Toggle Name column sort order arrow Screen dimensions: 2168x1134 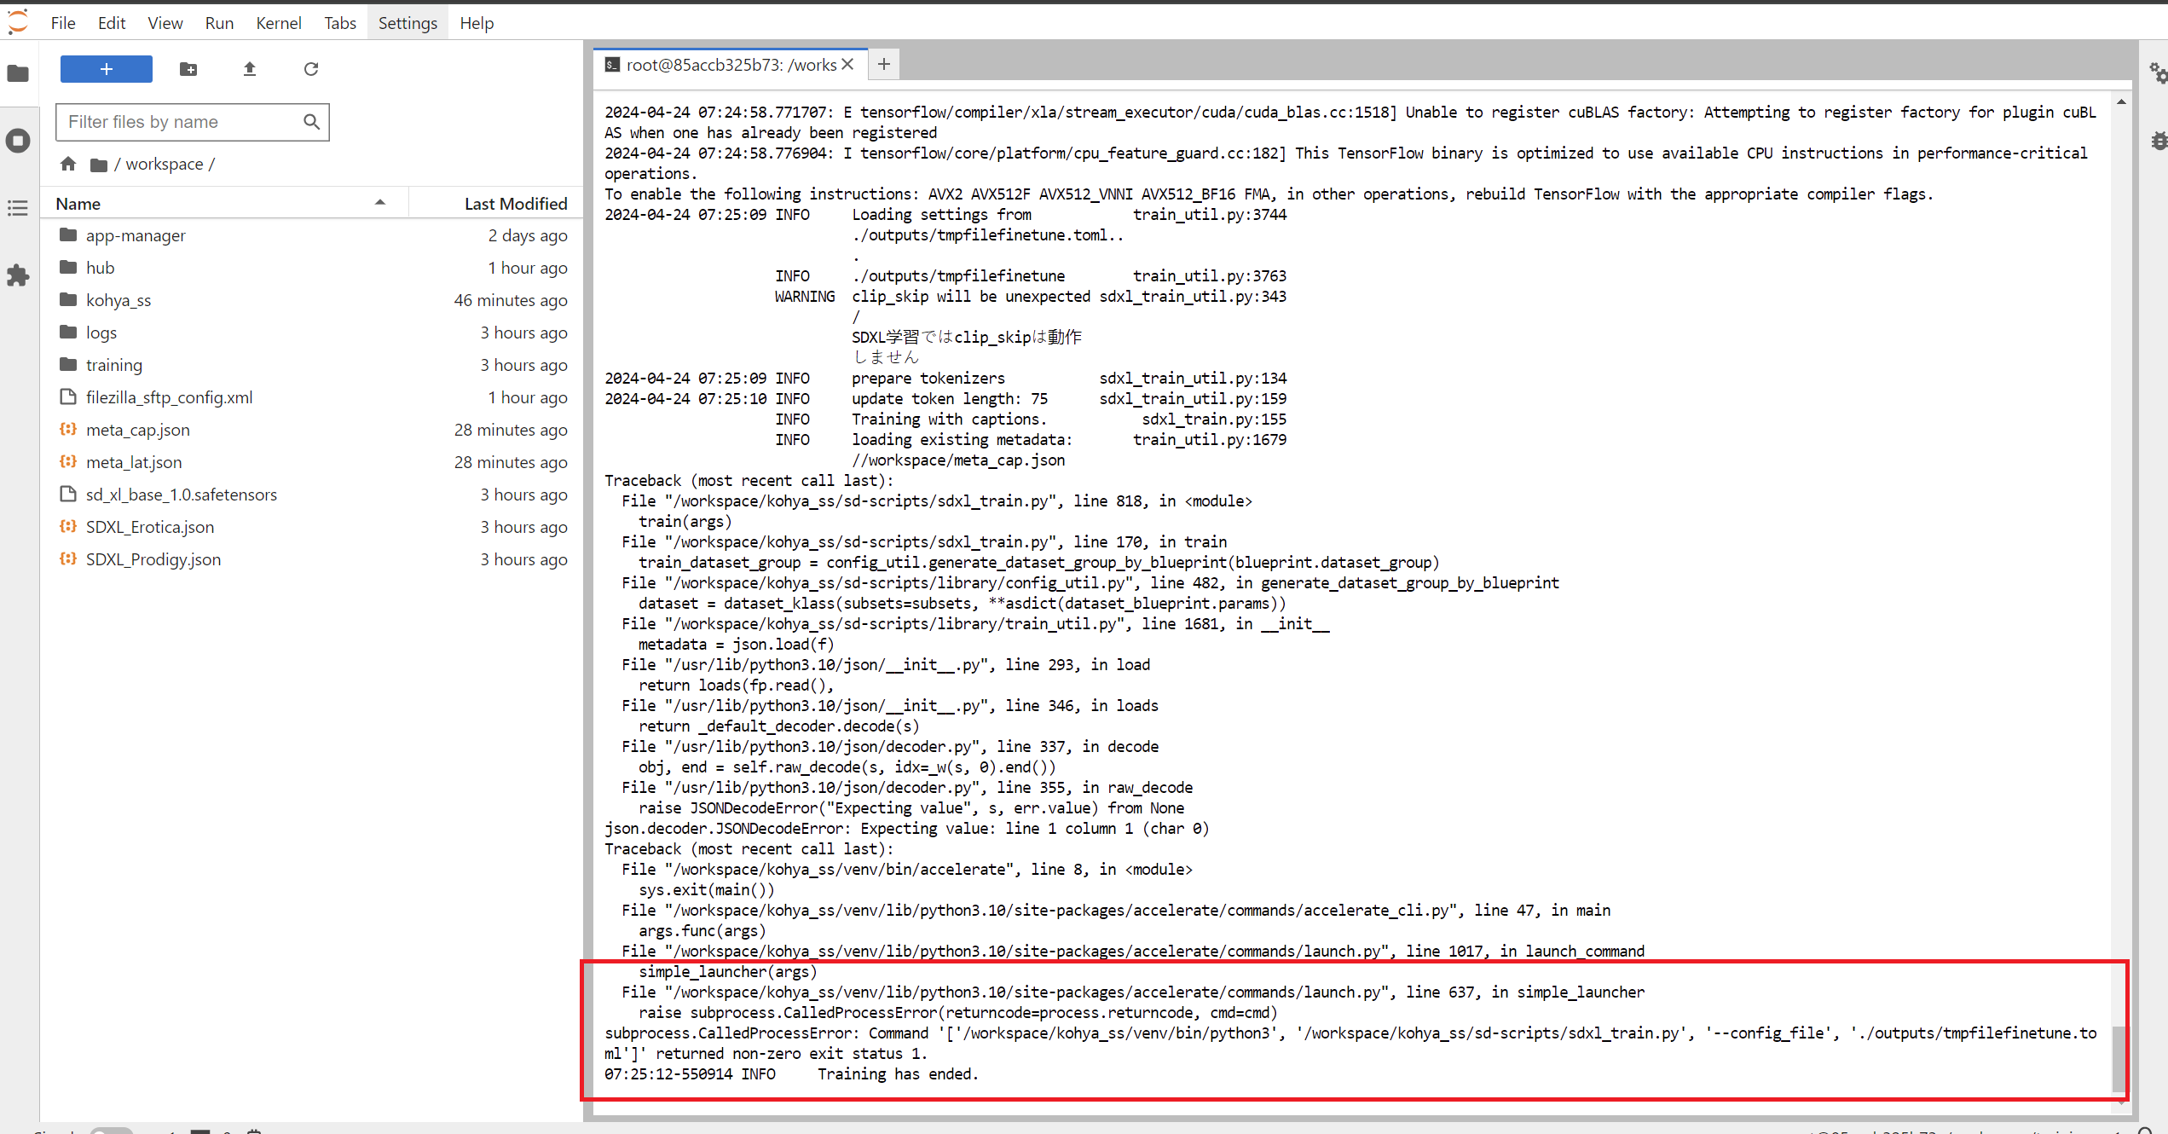pos(380,203)
